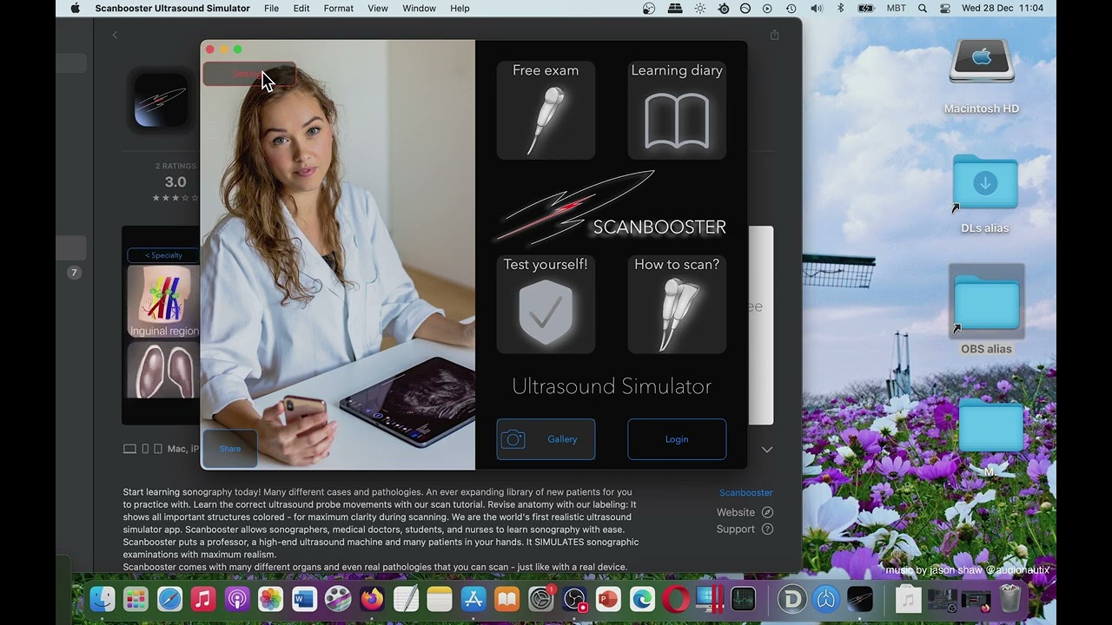The image size is (1112, 625).
Task: Click the Scanbooster app icon in App Store
Action: (162, 100)
